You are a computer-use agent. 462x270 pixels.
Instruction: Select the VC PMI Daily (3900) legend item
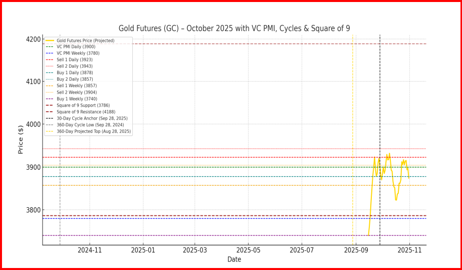pos(76,47)
